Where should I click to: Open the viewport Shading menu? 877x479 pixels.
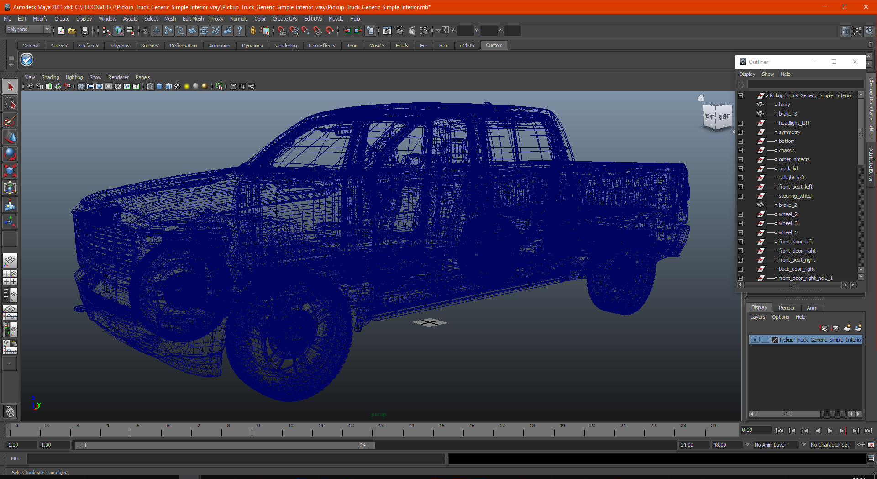point(50,77)
